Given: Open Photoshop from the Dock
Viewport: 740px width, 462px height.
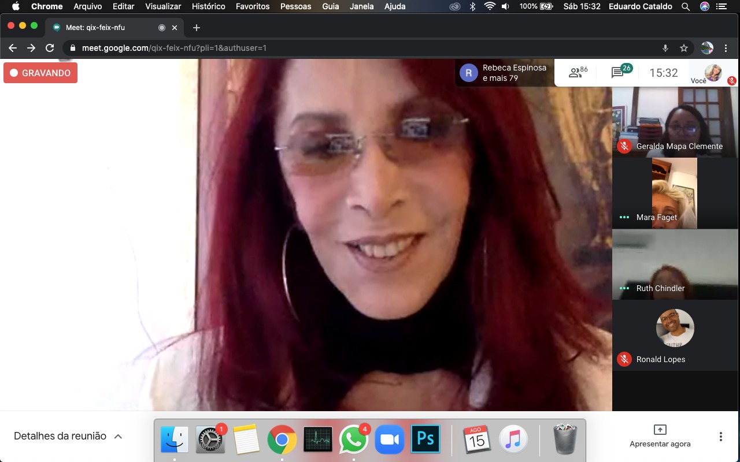Looking at the screenshot, I should [x=425, y=439].
